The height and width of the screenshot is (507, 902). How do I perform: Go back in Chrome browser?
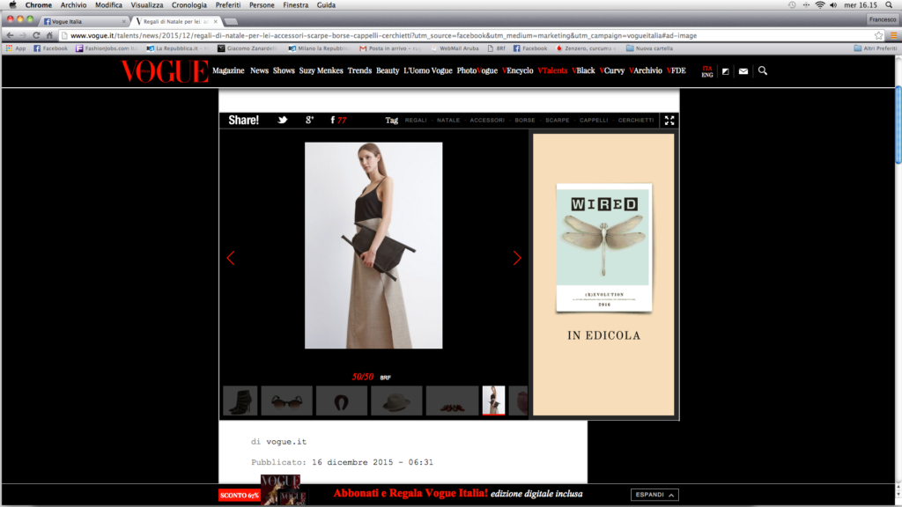point(10,35)
